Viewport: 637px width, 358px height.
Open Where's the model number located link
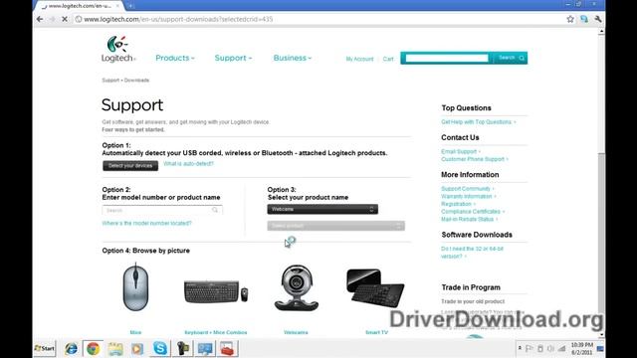[x=146, y=223]
